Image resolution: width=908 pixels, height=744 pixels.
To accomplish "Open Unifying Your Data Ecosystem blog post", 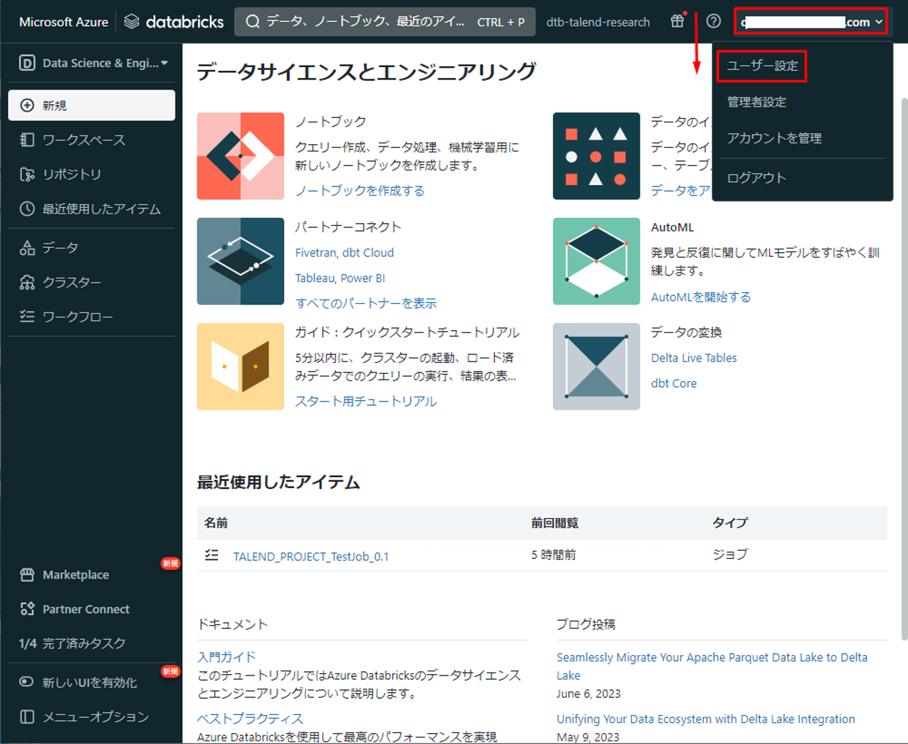I will pos(705,718).
